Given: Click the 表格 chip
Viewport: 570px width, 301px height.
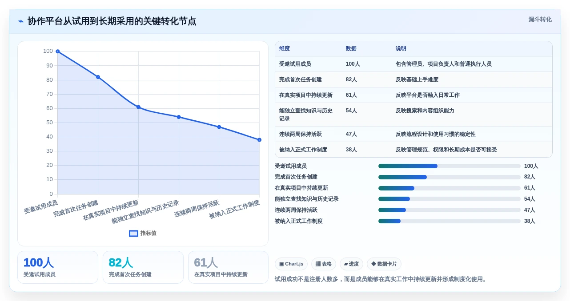Looking at the screenshot, I should (x=324, y=264).
